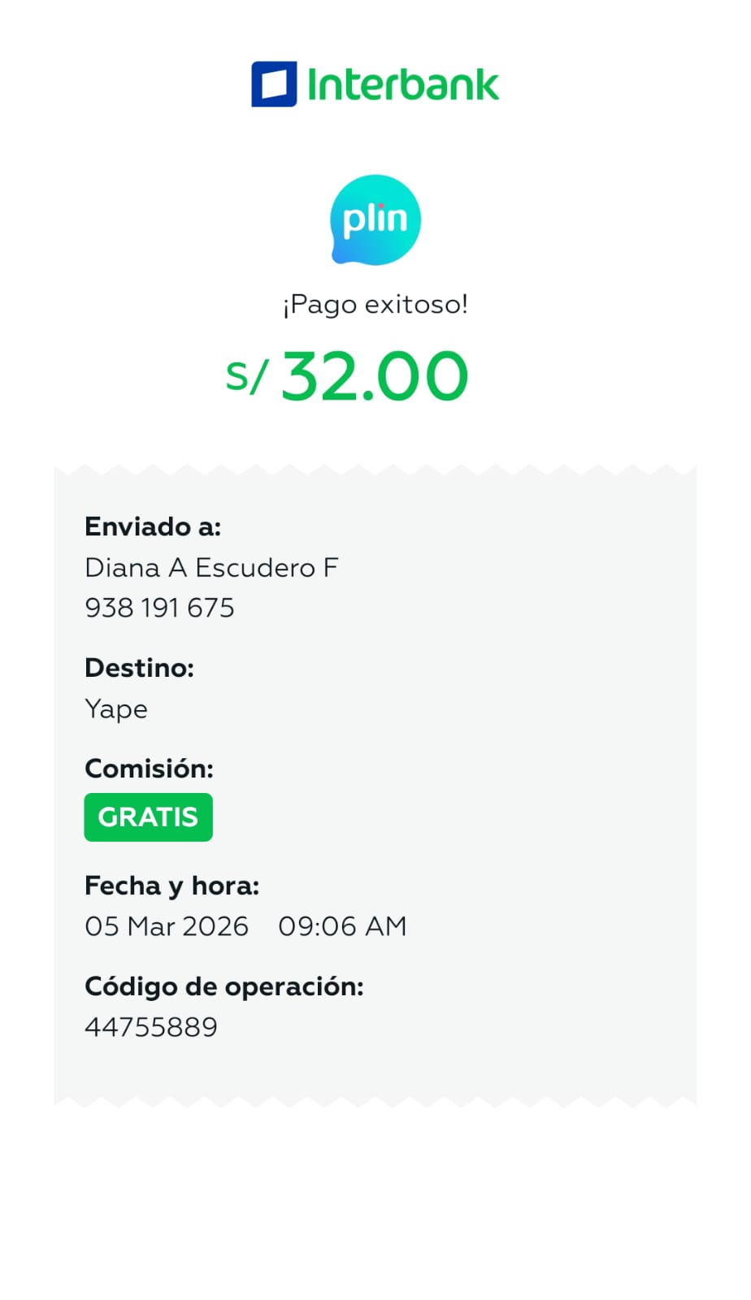Select recipient name Diana A Escudero F
This screenshot has height=1300, width=751.
tap(211, 567)
